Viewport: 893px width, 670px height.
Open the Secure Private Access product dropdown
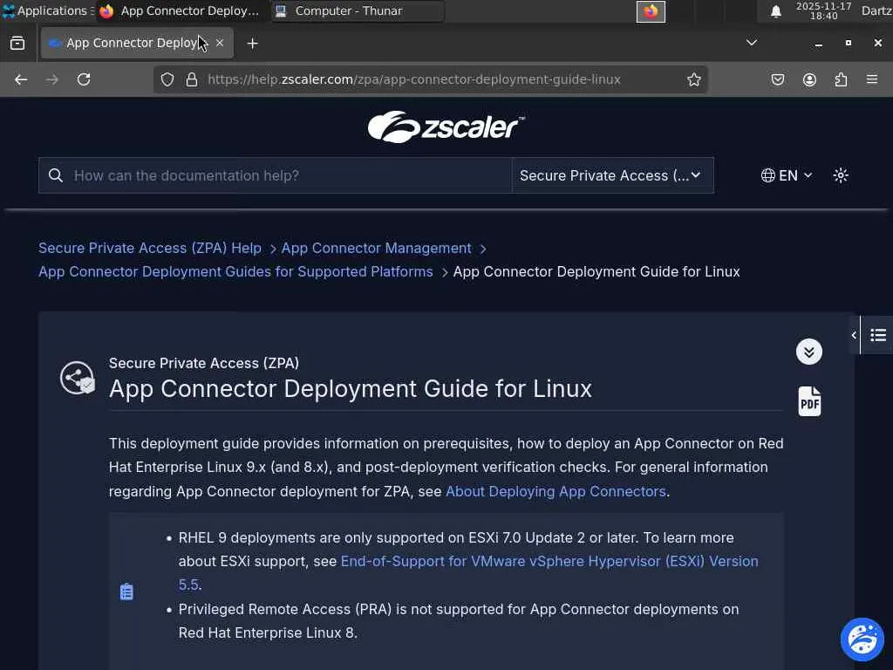[x=613, y=175]
